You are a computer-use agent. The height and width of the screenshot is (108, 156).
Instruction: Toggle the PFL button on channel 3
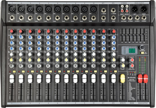pos(32,72)
